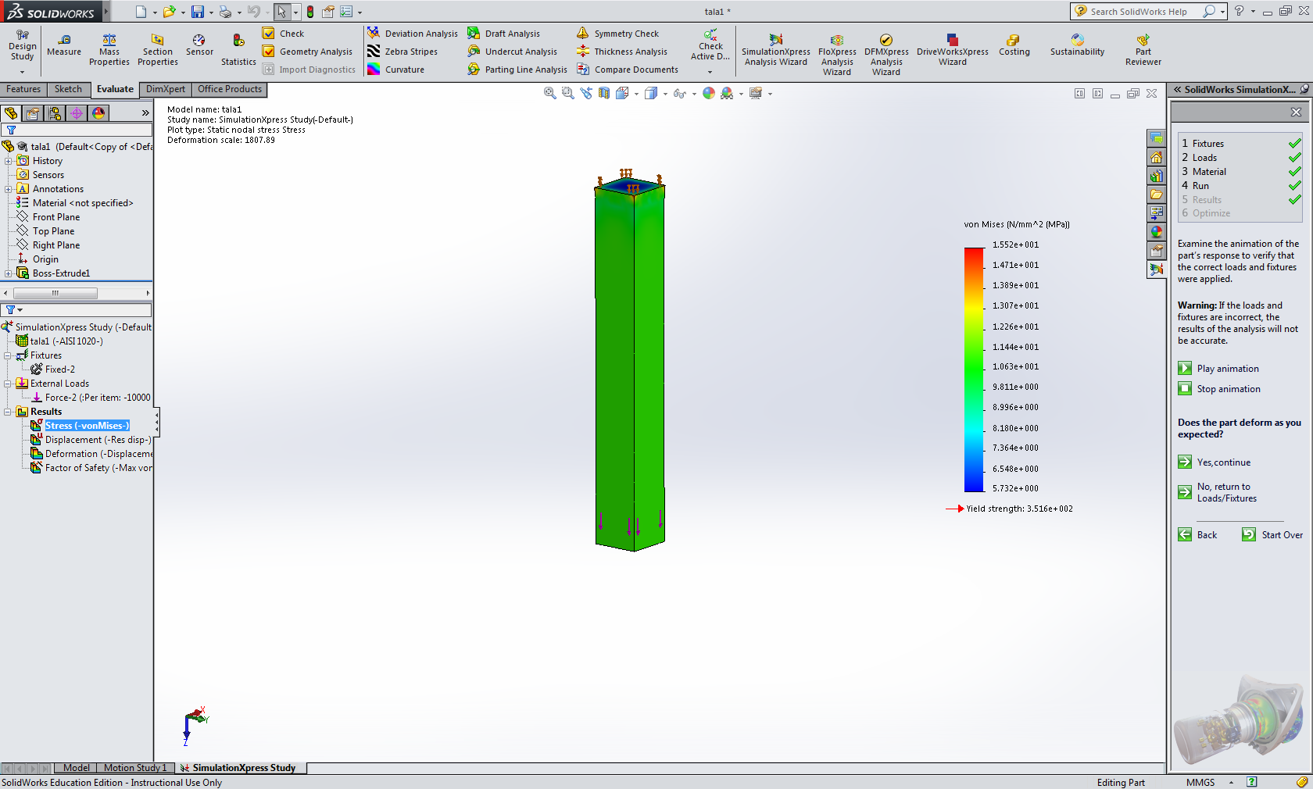
Task: Open MMGS unit system in status bar
Action: (1200, 782)
